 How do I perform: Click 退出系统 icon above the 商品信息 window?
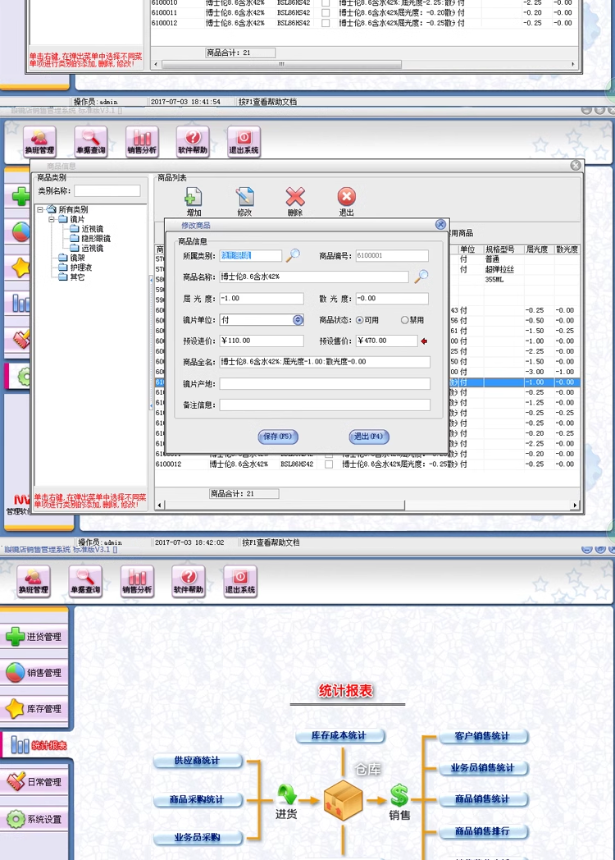click(x=244, y=141)
